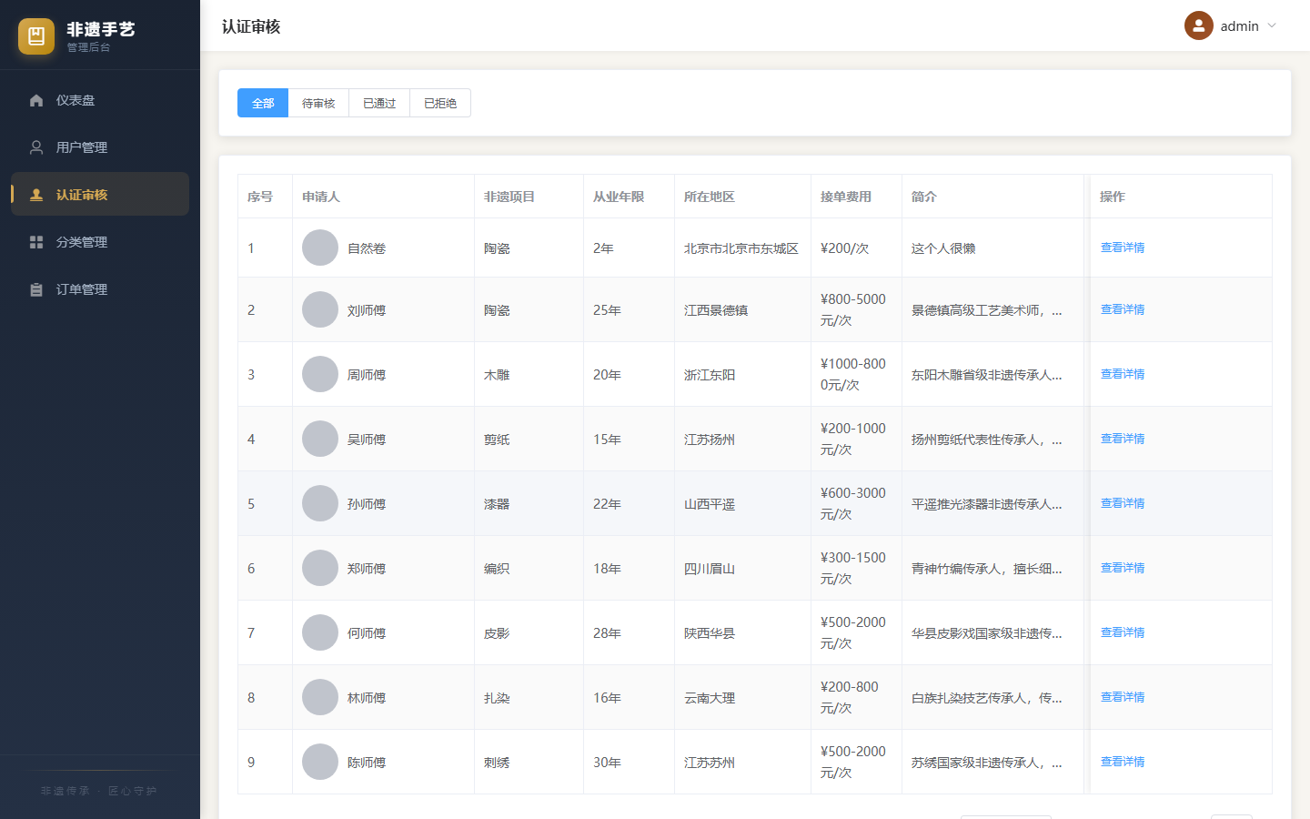Open 查看详情 for 陈师傅 row
The width and height of the screenshot is (1310, 819).
(x=1123, y=762)
